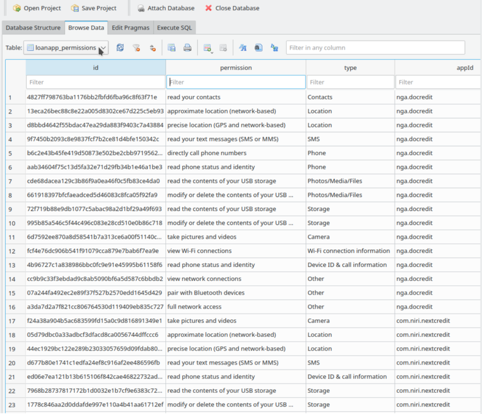Sort by the type column header
This screenshot has height=414, width=482.
pos(350,68)
